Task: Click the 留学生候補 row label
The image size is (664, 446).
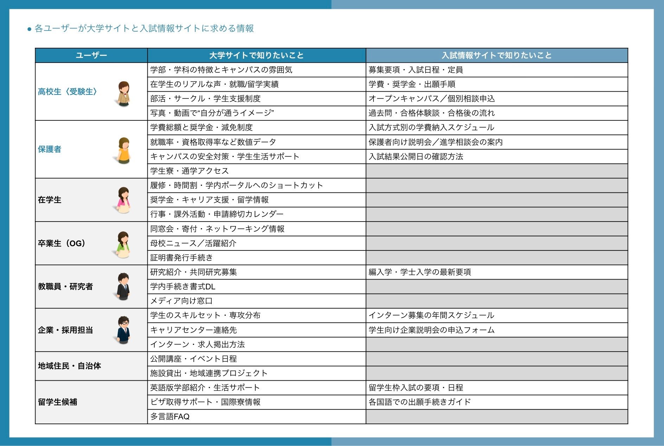Action: coord(57,402)
